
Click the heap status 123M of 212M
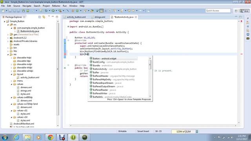[184, 132]
